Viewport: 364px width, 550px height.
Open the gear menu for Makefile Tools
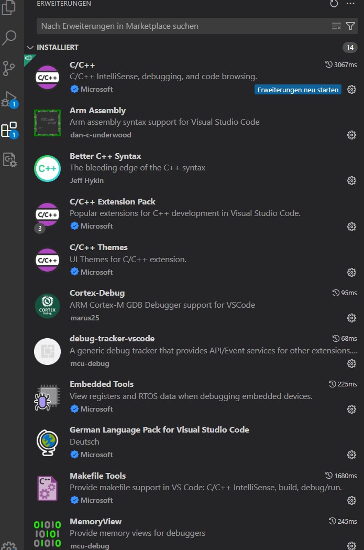(352, 500)
